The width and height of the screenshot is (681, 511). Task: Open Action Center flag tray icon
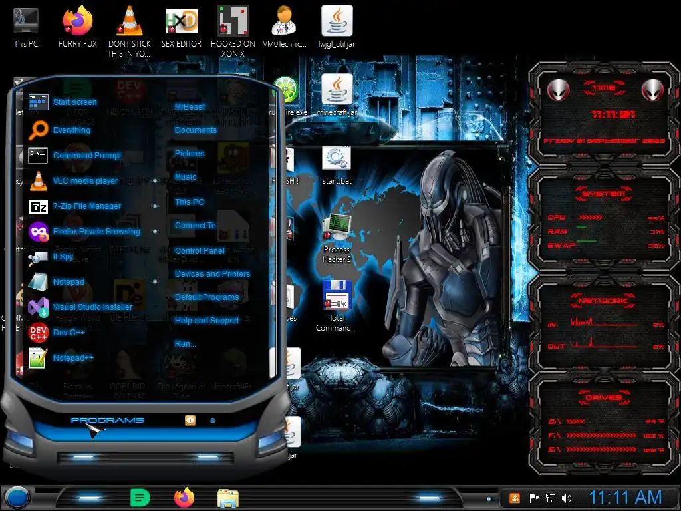coord(534,498)
